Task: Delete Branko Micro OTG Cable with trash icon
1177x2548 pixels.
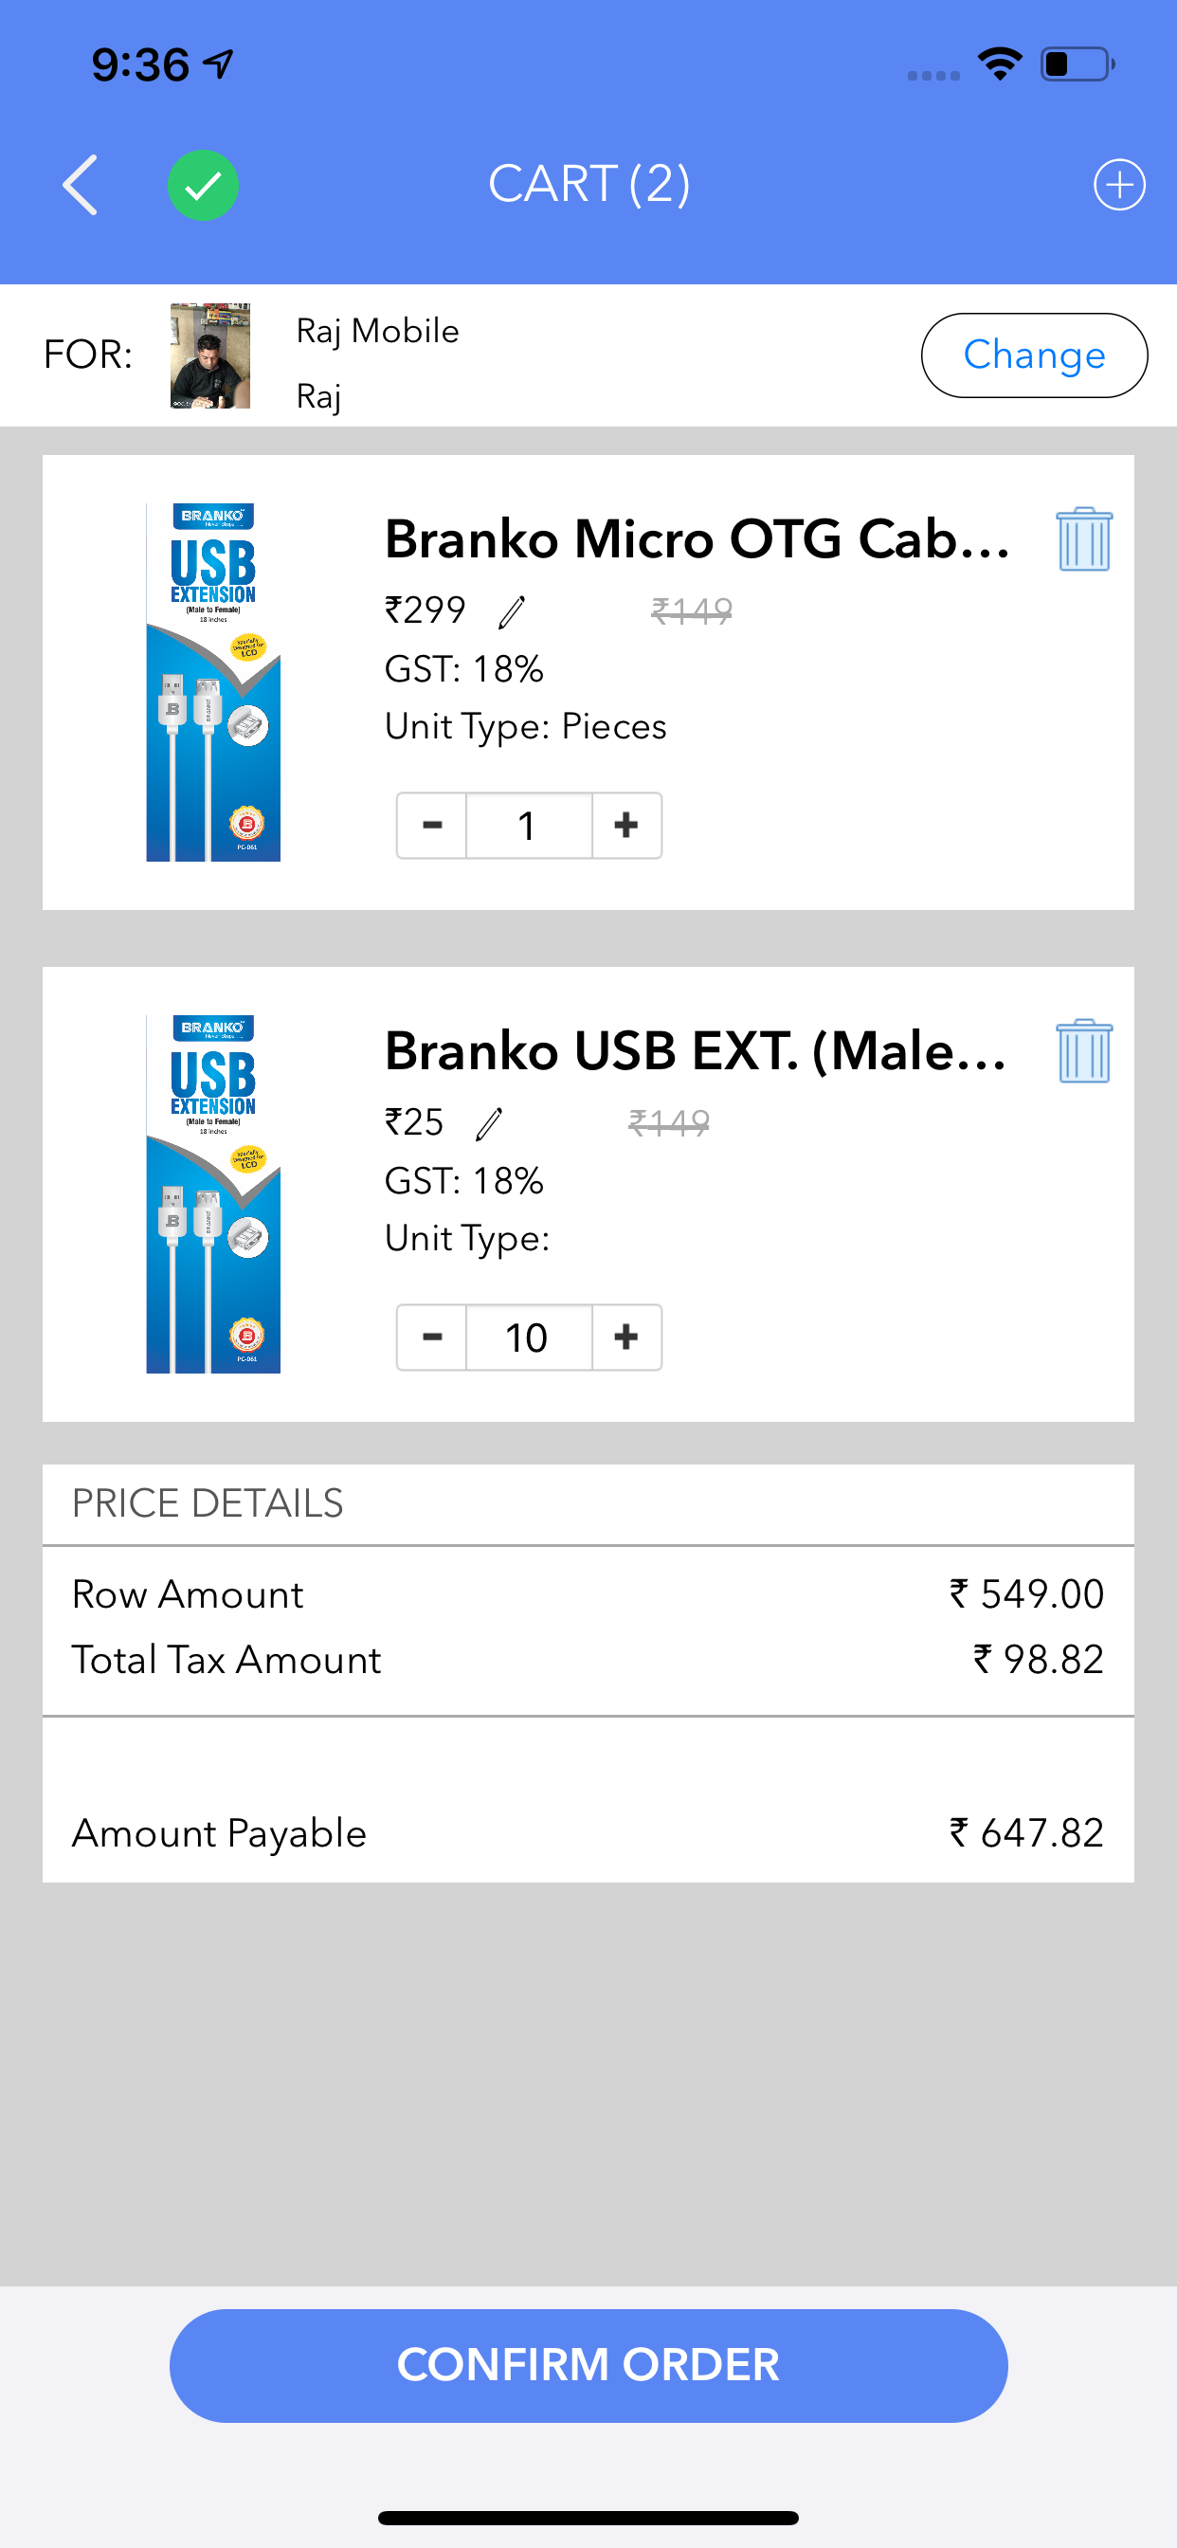Action: [x=1084, y=539]
